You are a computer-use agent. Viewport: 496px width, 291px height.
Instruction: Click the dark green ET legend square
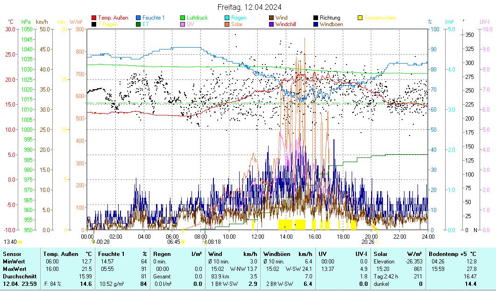tap(138, 24)
